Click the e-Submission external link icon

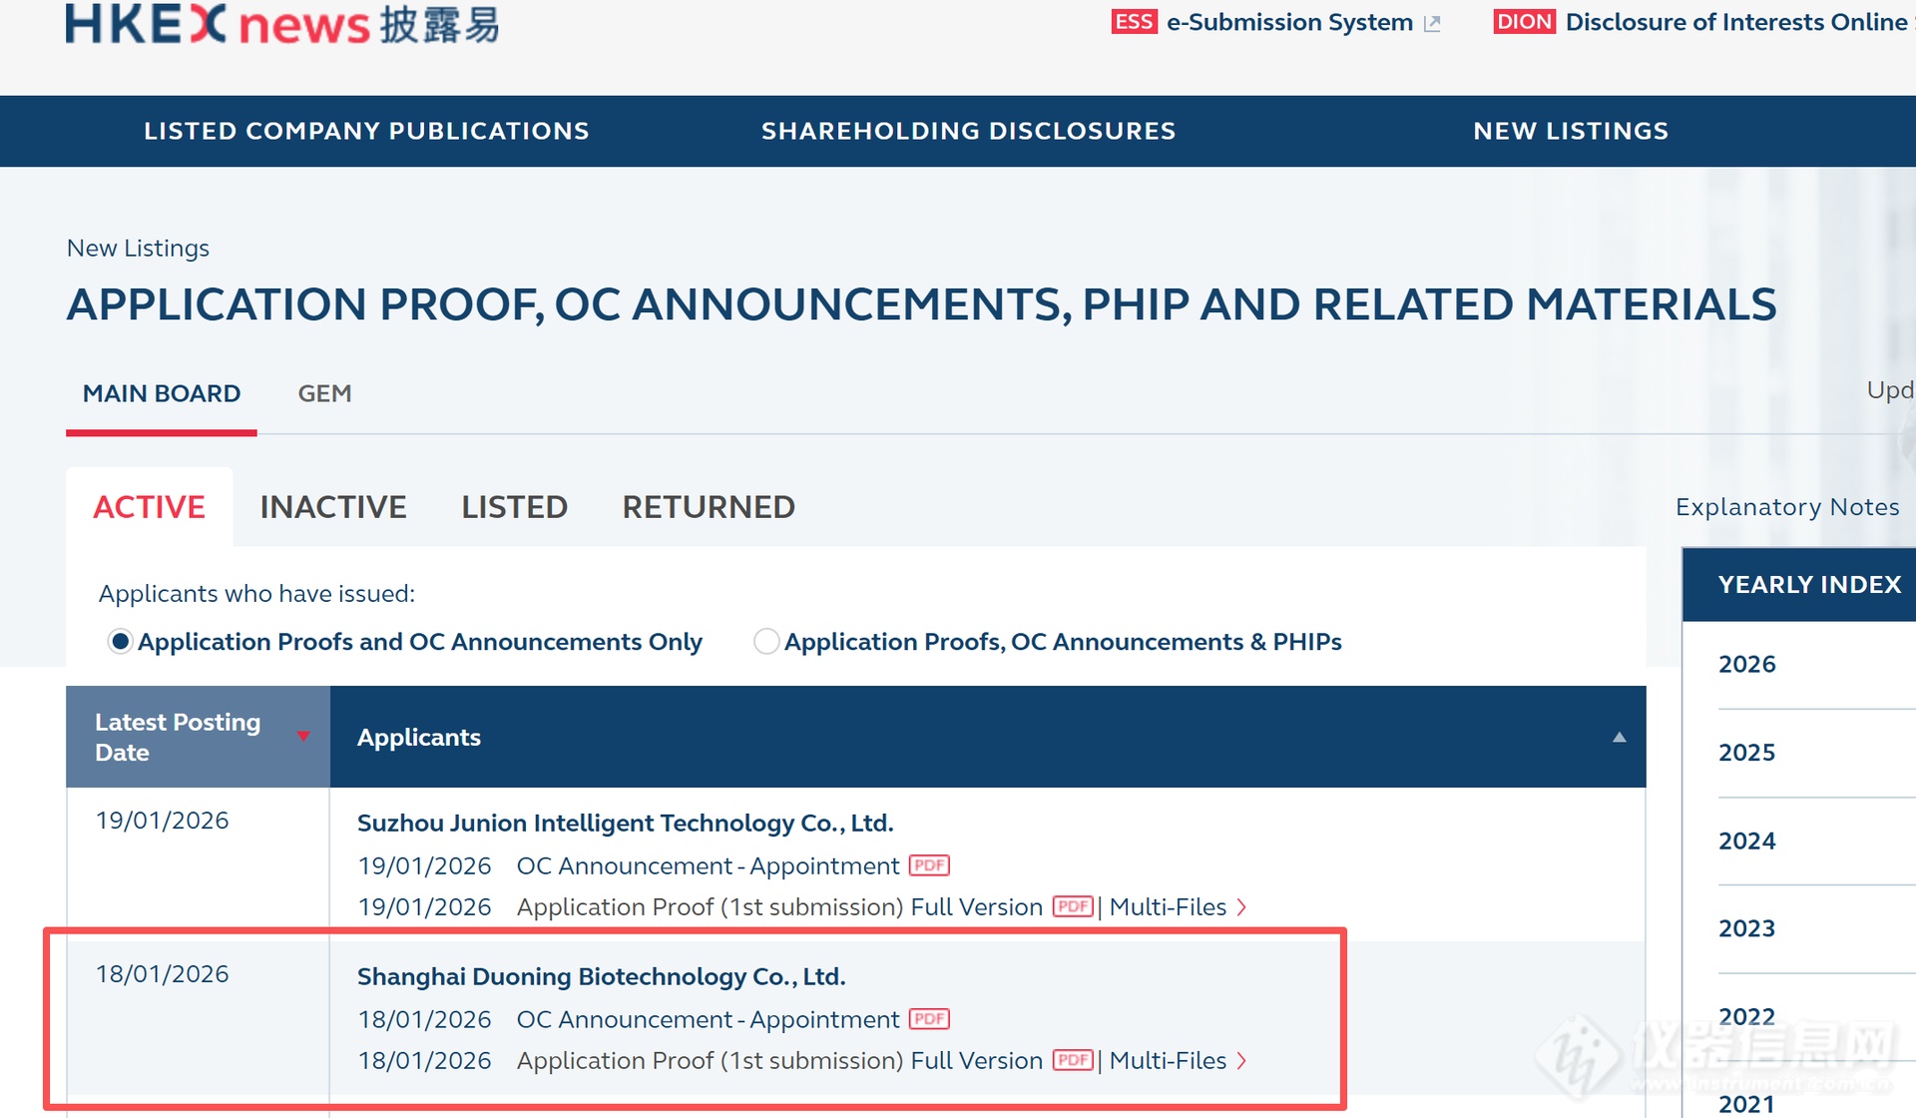(x=1432, y=23)
